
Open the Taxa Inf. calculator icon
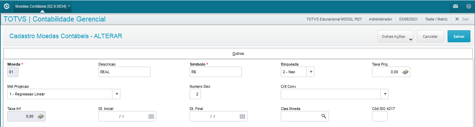pyautogui.click(x=41, y=116)
